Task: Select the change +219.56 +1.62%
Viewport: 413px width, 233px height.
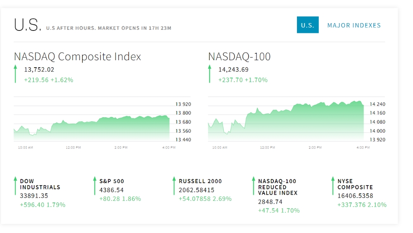Action: pos(49,80)
